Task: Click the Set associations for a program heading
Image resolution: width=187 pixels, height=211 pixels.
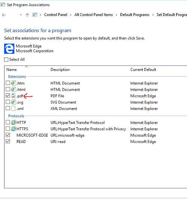Action: coord(38,30)
